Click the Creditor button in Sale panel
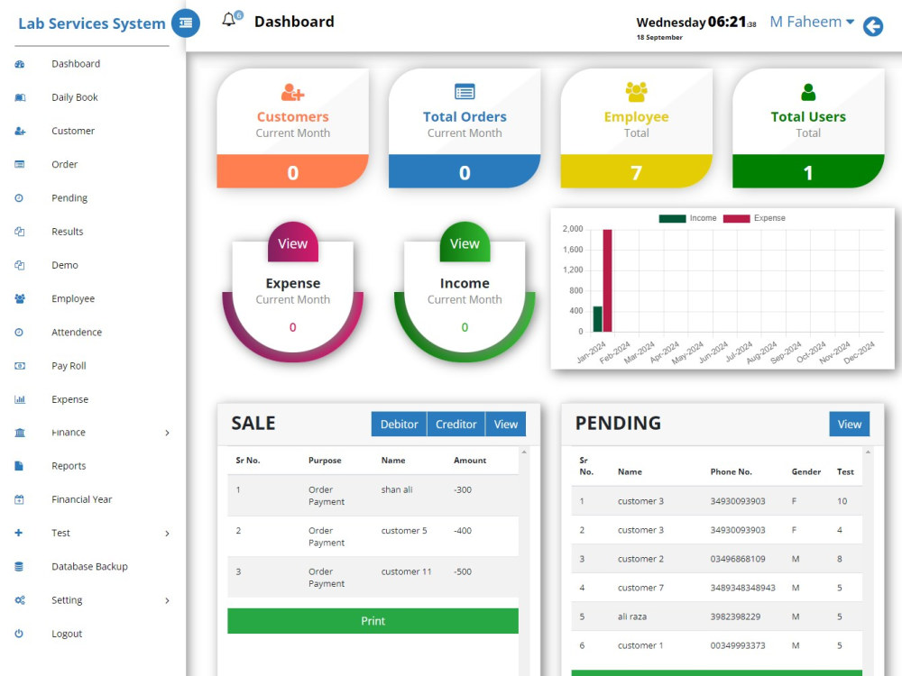The height and width of the screenshot is (676, 902). pos(456,425)
